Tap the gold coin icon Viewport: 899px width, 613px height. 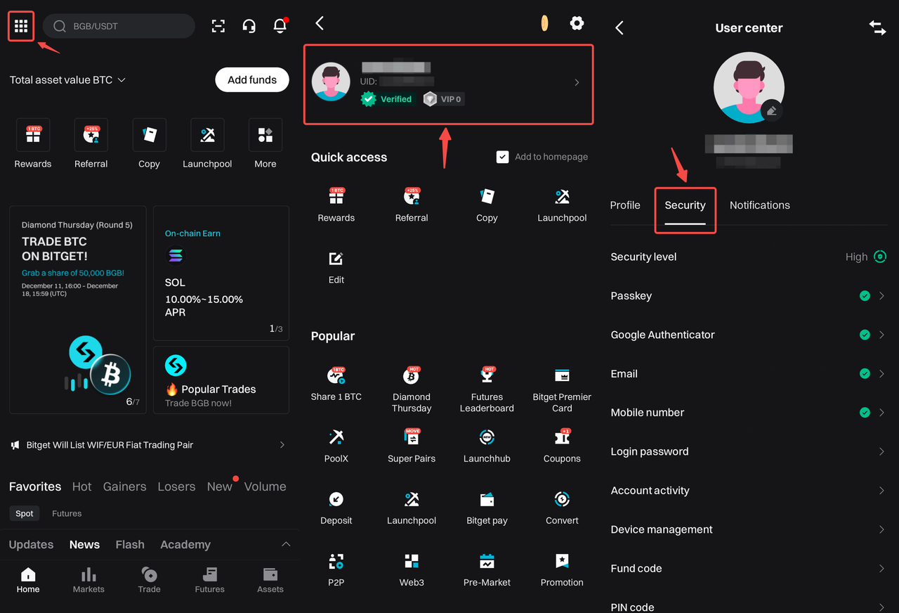[544, 23]
